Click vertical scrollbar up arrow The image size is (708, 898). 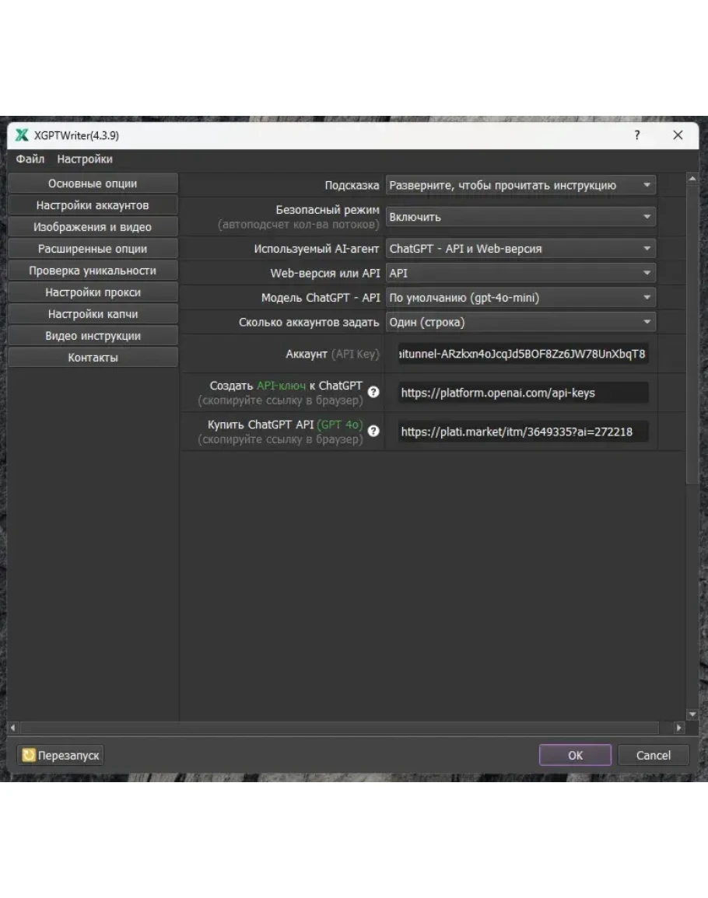tap(692, 179)
